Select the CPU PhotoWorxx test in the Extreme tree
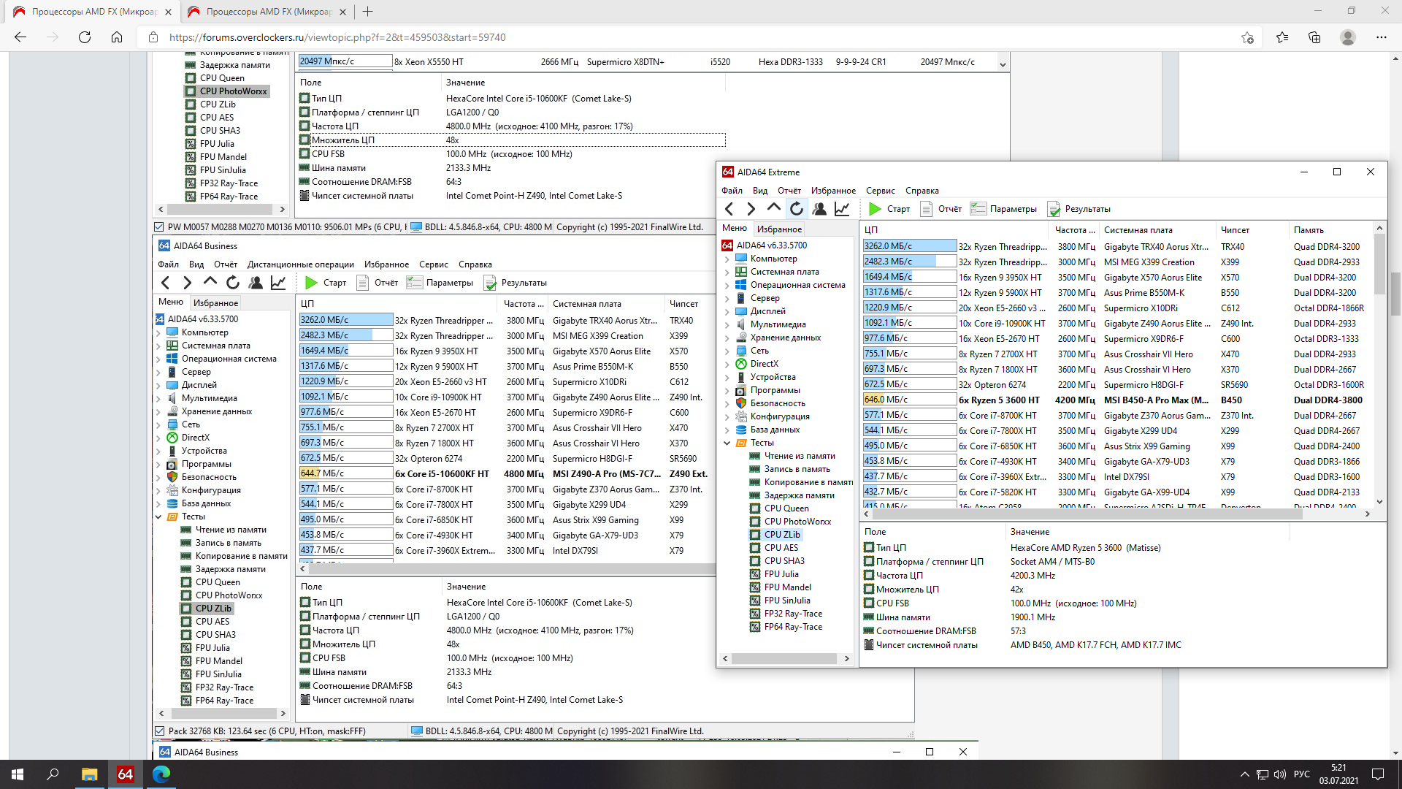The image size is (1402, 789). (x=797, y=522)
